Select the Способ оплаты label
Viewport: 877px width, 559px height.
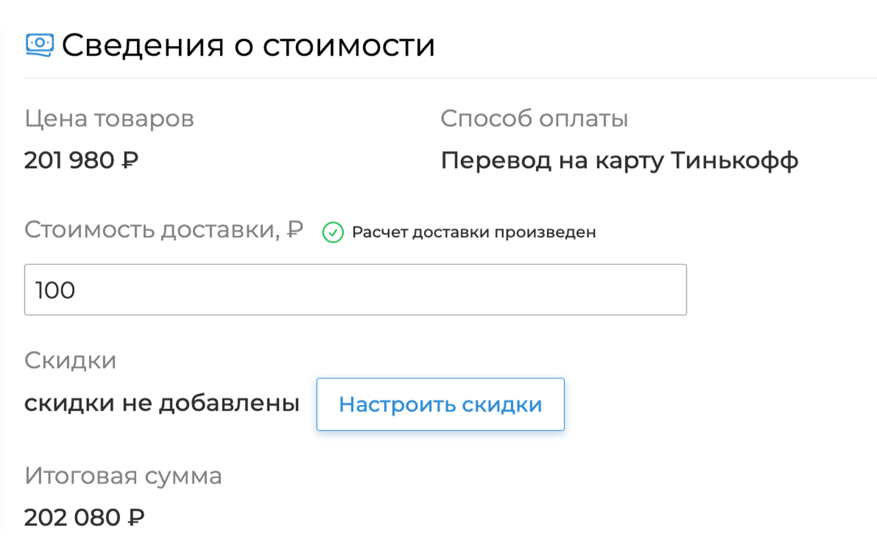(534, 119)
